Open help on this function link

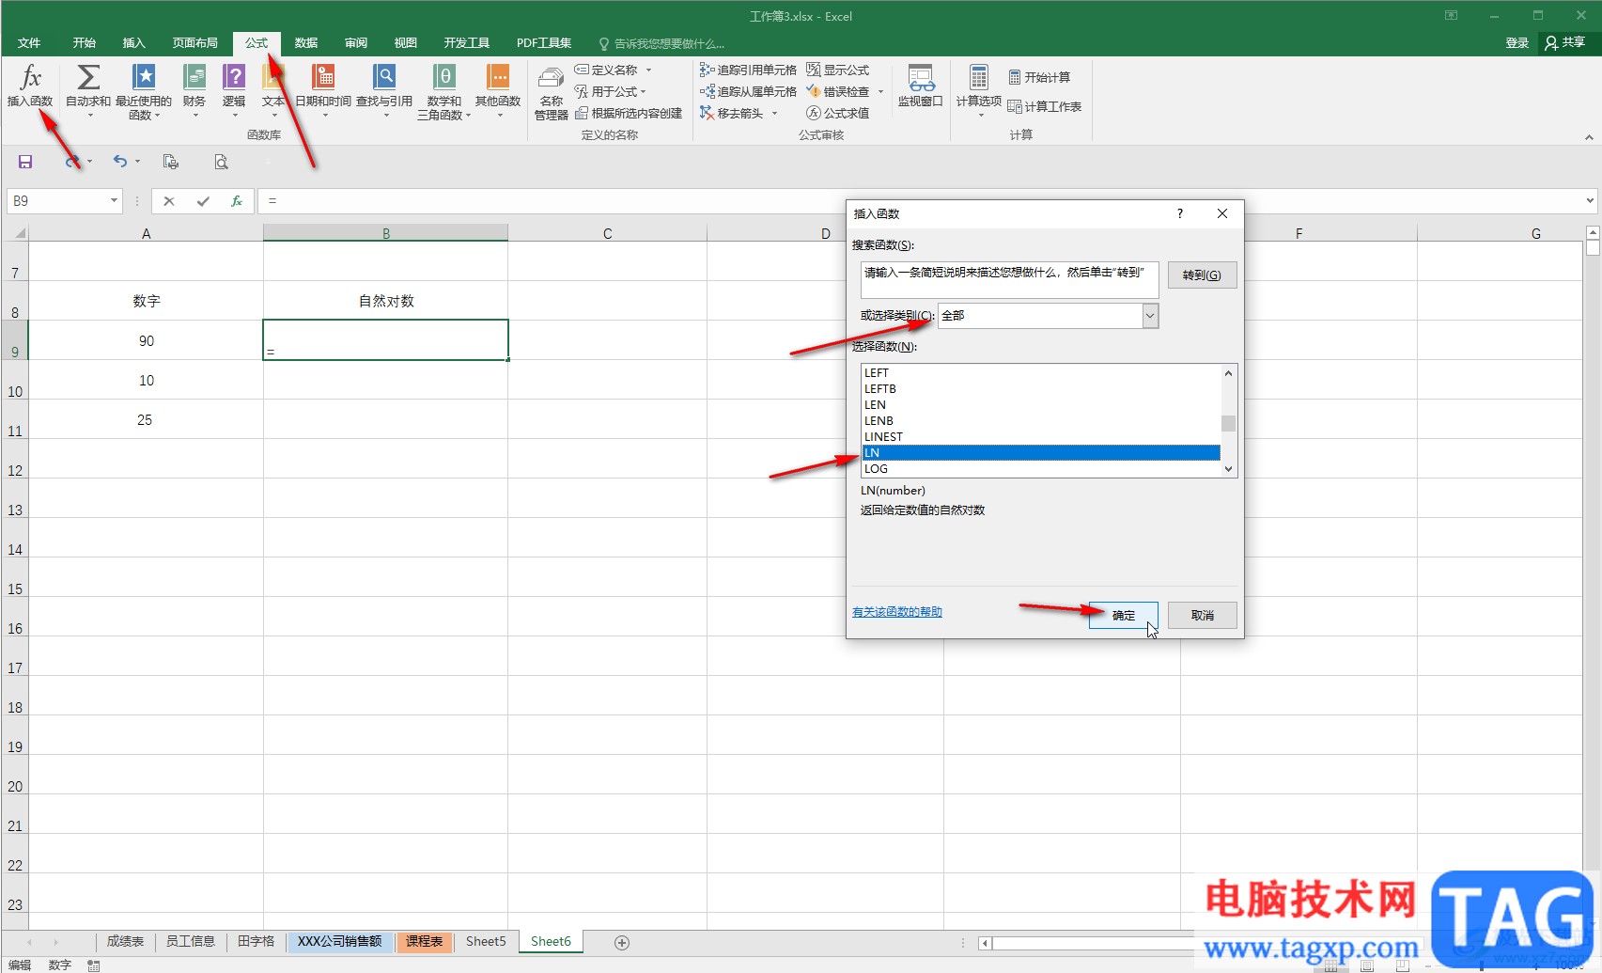click(x=897, y=612)
